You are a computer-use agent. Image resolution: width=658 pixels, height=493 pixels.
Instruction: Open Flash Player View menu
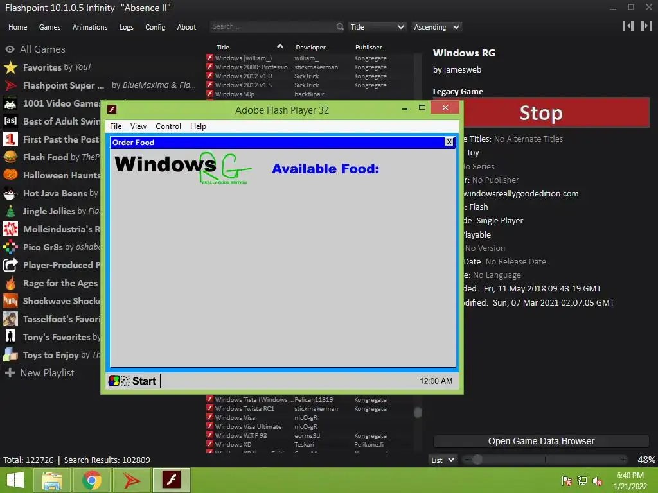click(138, 126)
